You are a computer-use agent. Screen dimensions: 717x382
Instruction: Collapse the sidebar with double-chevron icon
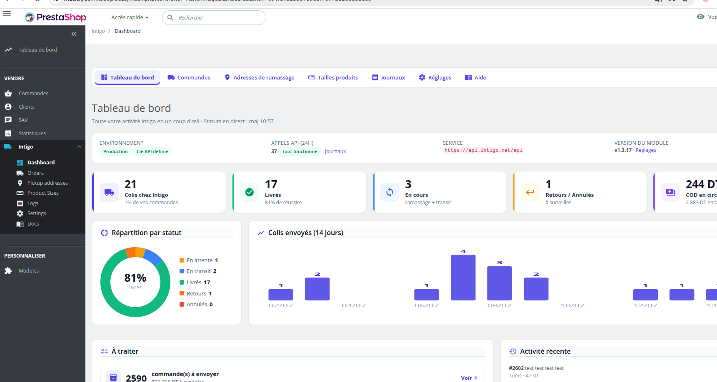coord(74,34)
